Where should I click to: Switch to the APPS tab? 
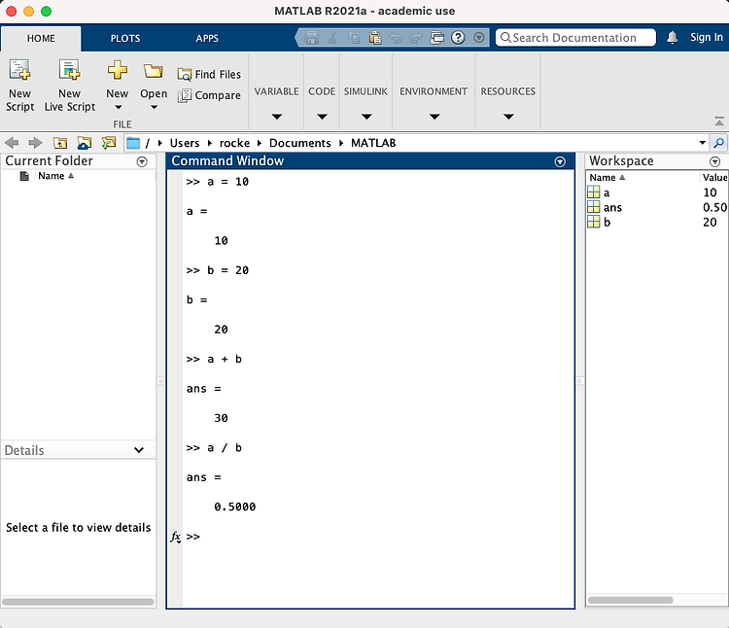pyautogui.click(x=207, y=38)
